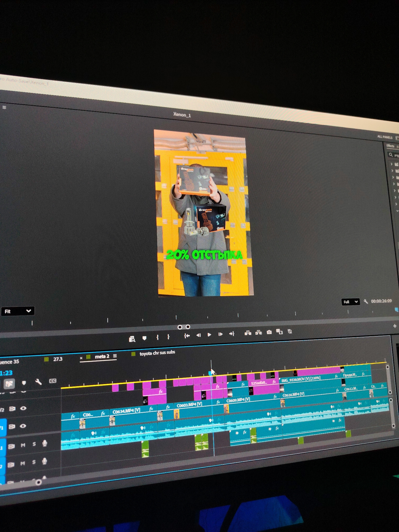Click the timeline horizontal zoom scroll handle
The image size is (399, 532).
[x=39, y=482]
